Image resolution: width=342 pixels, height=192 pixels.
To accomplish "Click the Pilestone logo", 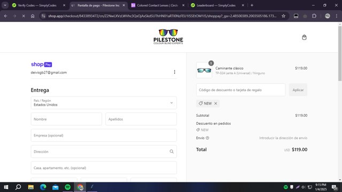I will (x=168, y=37).
